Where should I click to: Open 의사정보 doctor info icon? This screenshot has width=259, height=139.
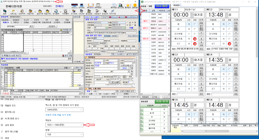point(74,12)
